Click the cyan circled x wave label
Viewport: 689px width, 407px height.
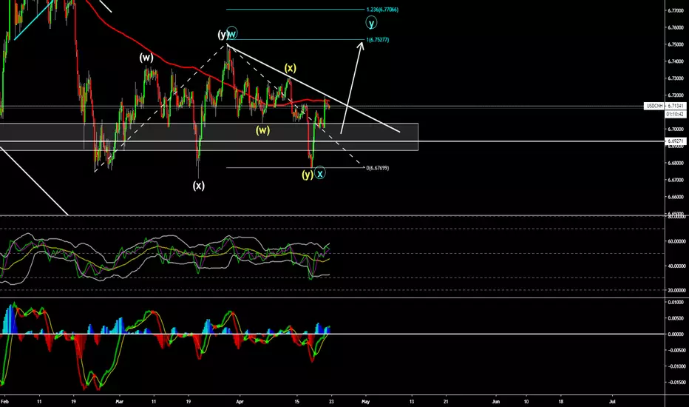point(320,173)
